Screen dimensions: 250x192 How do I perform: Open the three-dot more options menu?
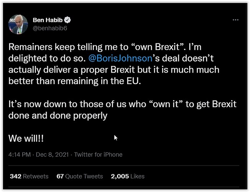(x=235, y=20)
